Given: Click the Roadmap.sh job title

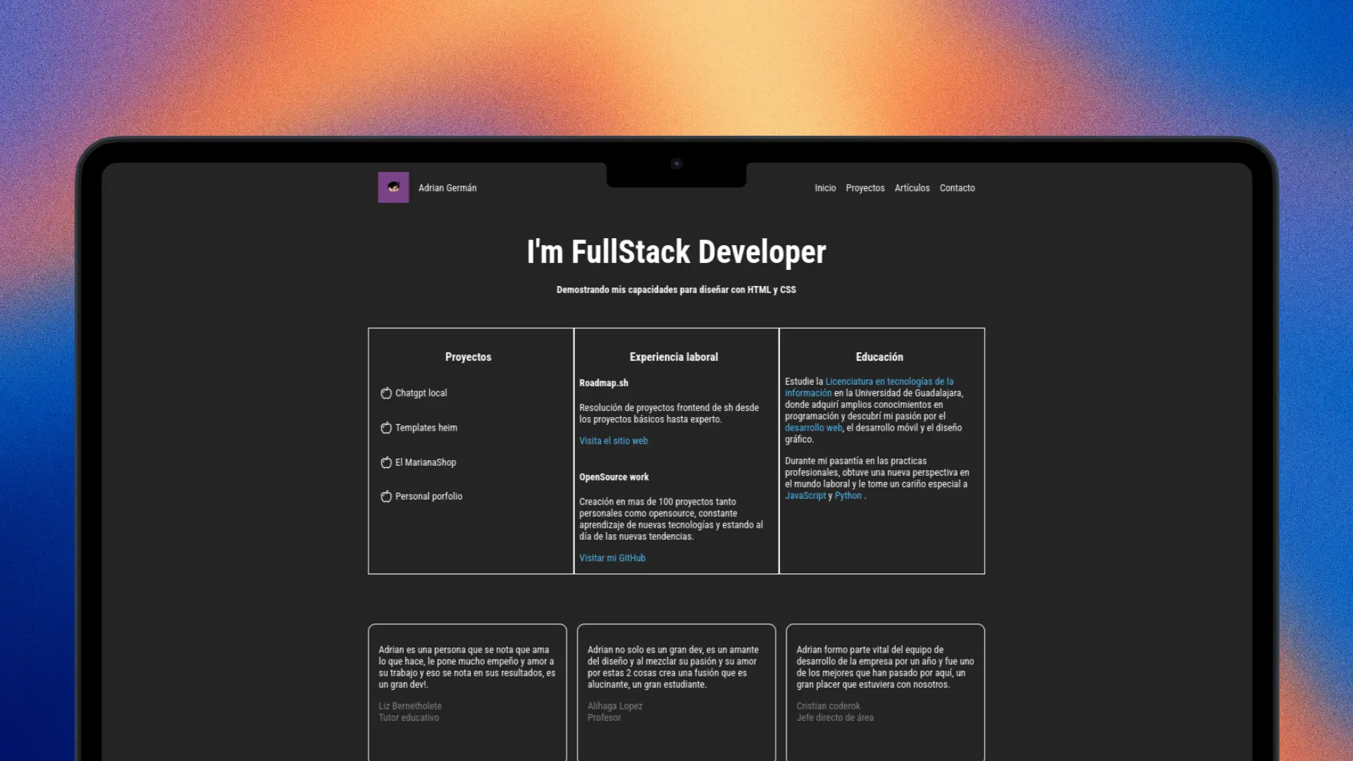Looking at the screenshot, I should click(x=604, y=383).
